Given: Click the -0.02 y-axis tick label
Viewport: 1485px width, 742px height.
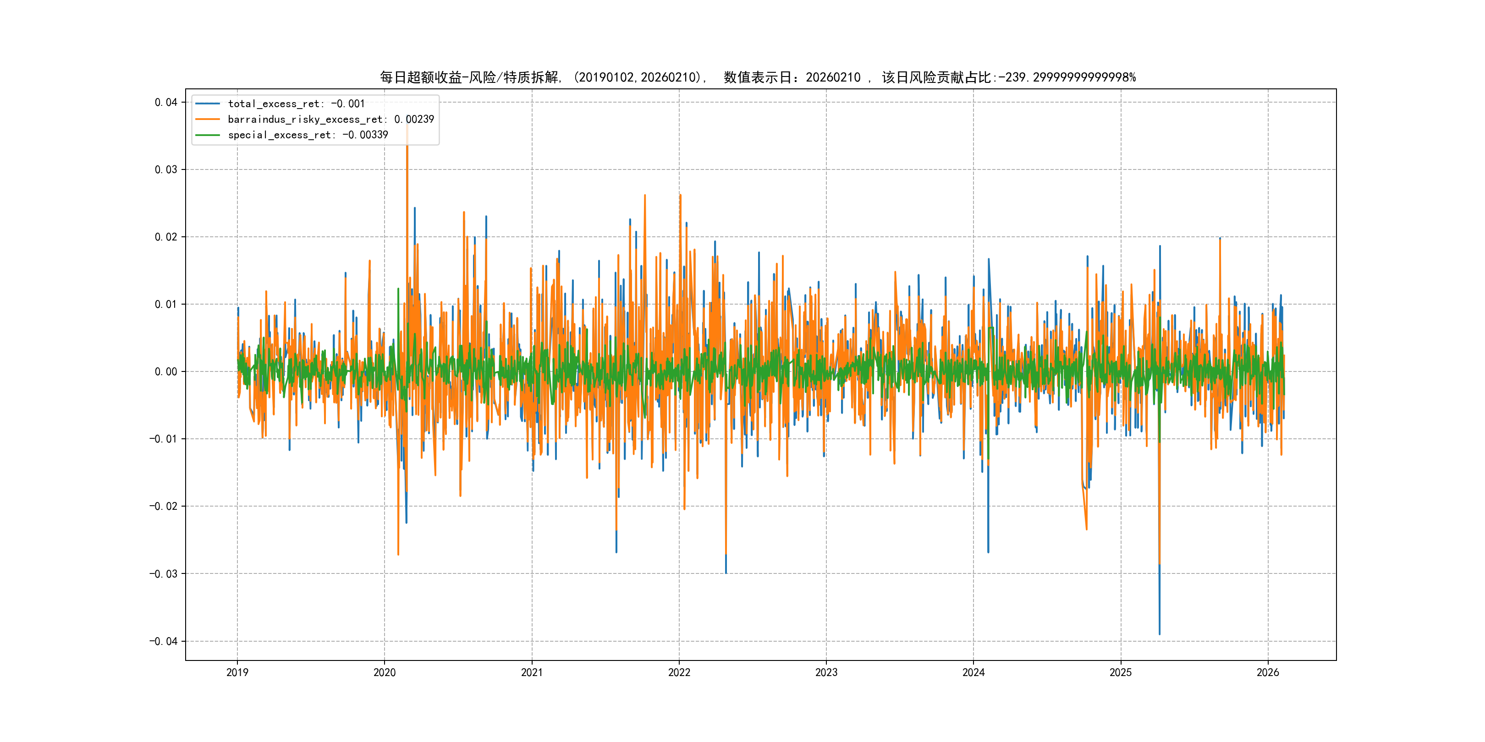Looking at the screenshot, I should (x=163, y=507).
